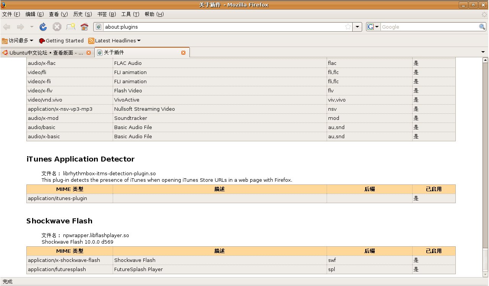Click the audio/x-flac cell
This screenshot has height=286, width=489.
70,63
